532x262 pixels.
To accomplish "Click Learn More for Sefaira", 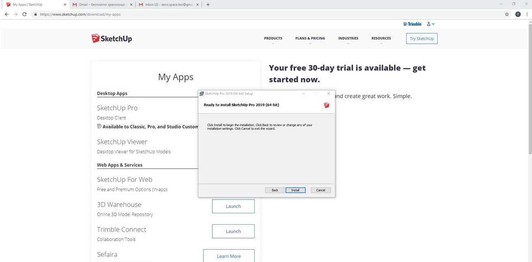I will tap(229, 256).
